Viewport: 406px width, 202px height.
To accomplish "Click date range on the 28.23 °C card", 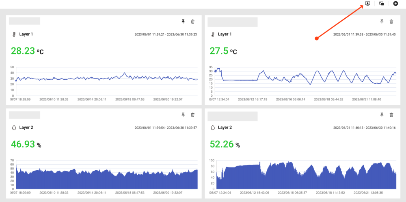I will 166,35.
